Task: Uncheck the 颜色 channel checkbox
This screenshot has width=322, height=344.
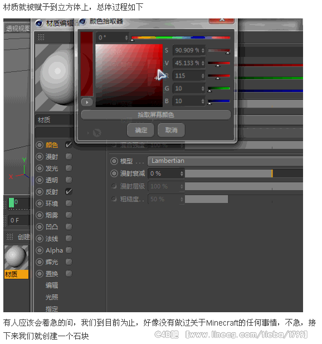Action: click(69, 144)
